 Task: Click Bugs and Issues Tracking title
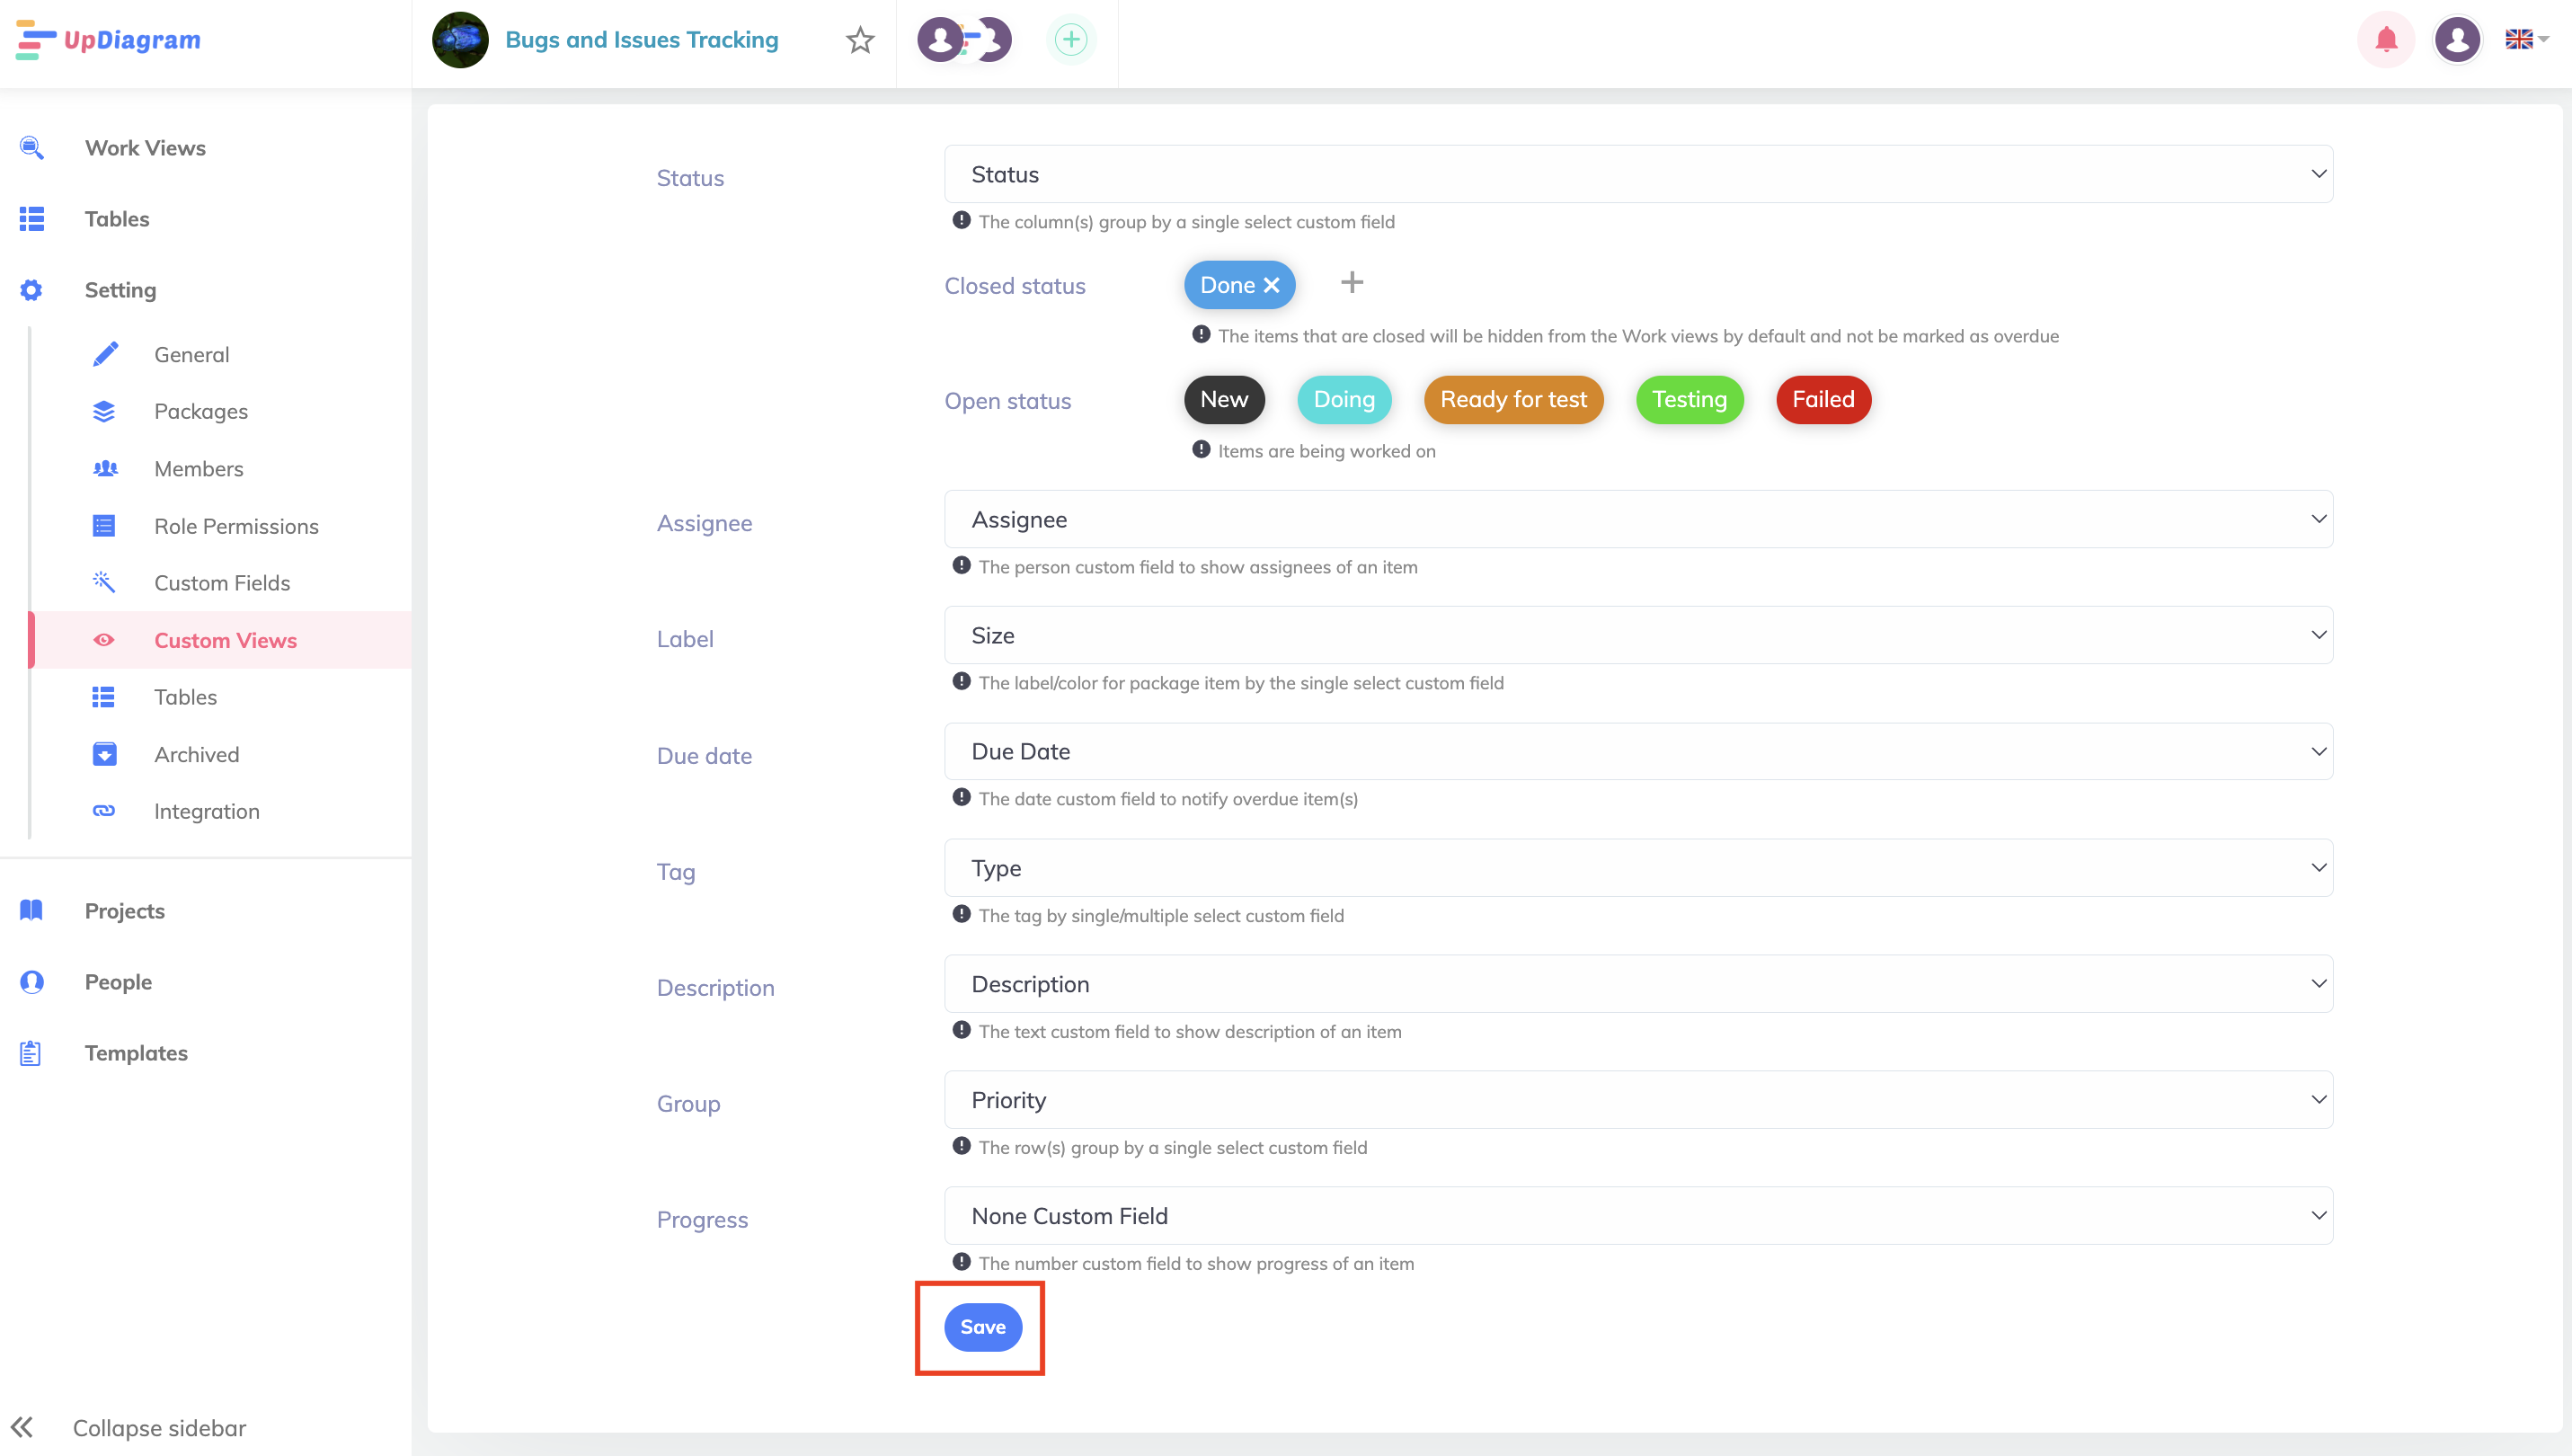pyautogui.click(x=642, y=40)
